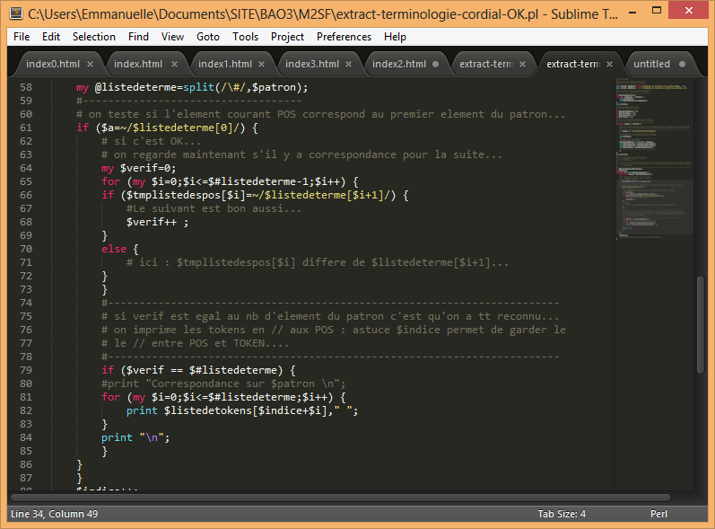
Task: Maximize the Sublime Text window
Action: click(x=657, y=11)
